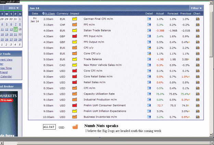Click FX & more red badge in ad
Viewport: 214px width, 145px height.
click(7, 100)
